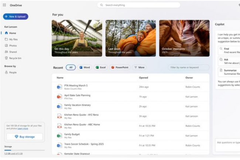Sort by the Opened column header
This screenshot has height=160, width=240.
(143, 78)
